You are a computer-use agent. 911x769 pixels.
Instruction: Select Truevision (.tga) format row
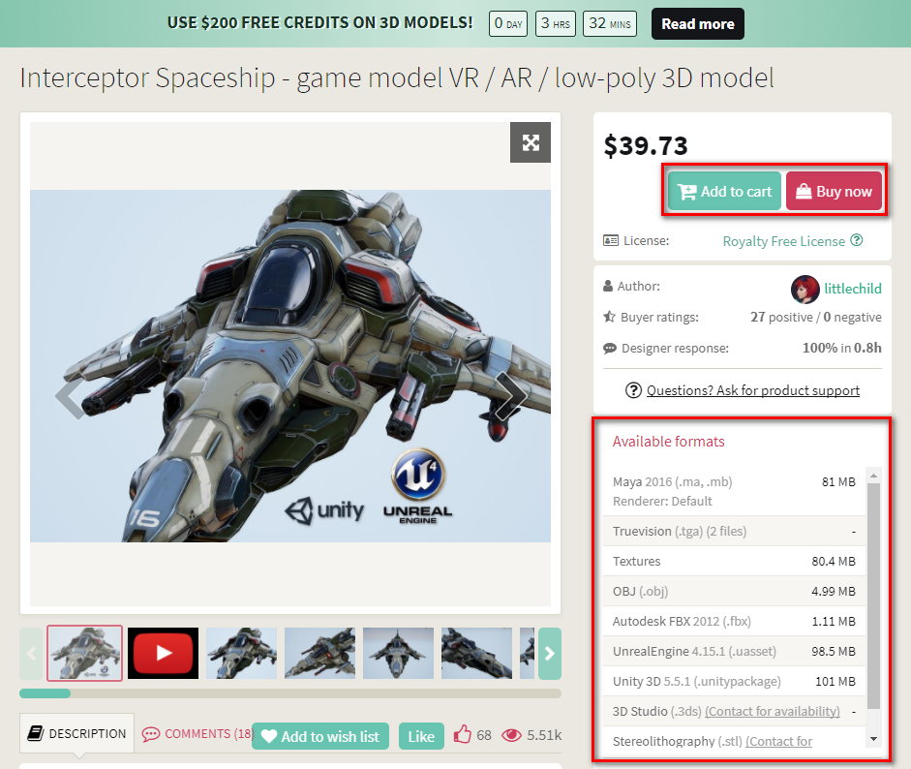pyautogui.click(x=734, y=531)
